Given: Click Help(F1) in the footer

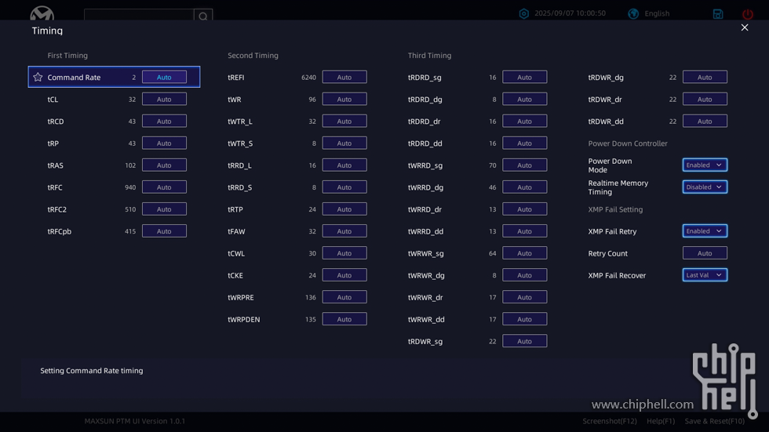Looking at the screenshot, I should click(661, 421).
